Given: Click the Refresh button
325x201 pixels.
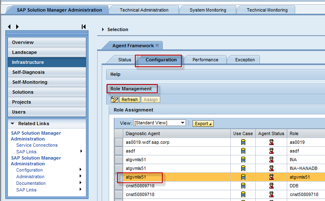Looking at the screenshot, I should tap(130, 99).
